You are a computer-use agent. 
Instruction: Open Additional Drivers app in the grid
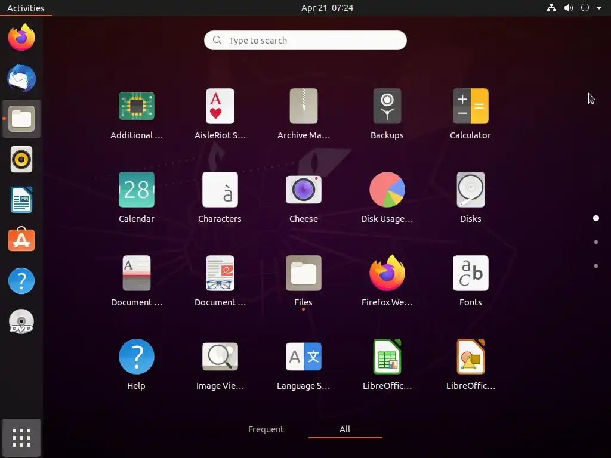click(137, 106)
